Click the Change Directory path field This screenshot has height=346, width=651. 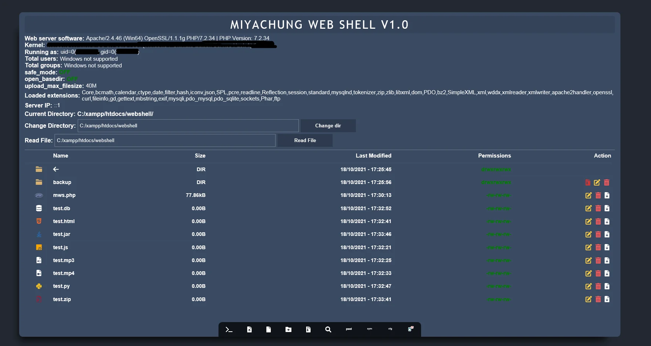[x=188, y=126]
